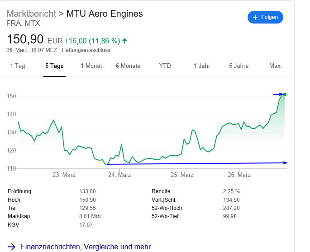Show the 6 Monate chart range

(x=128, y=66)
